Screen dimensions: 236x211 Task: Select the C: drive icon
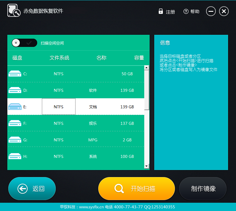tap(15, 74)
